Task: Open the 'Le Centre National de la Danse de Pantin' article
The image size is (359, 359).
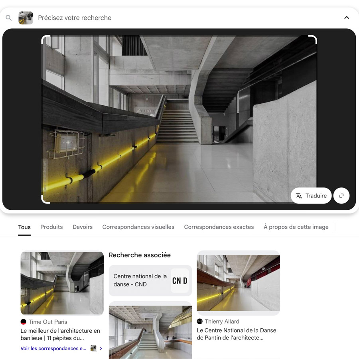Action: point(237,334)
